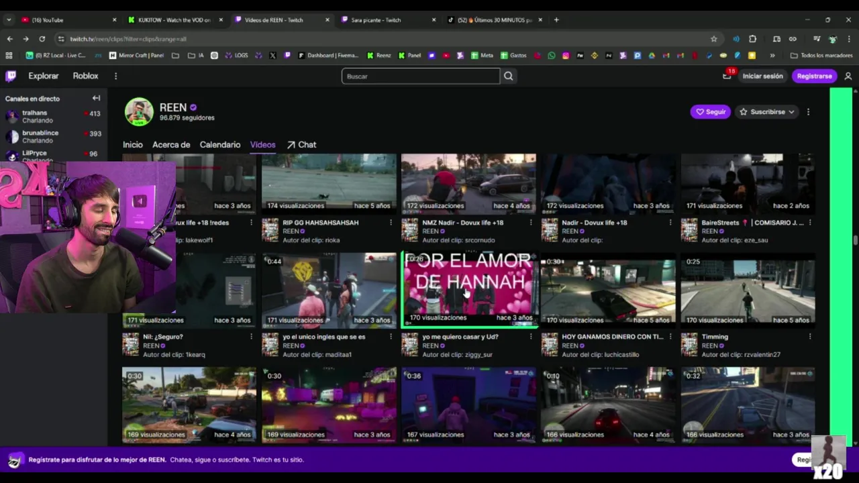
Task: Click the 'yo me quiero casar y Ud?' title
Action: (x=460, y=337)
